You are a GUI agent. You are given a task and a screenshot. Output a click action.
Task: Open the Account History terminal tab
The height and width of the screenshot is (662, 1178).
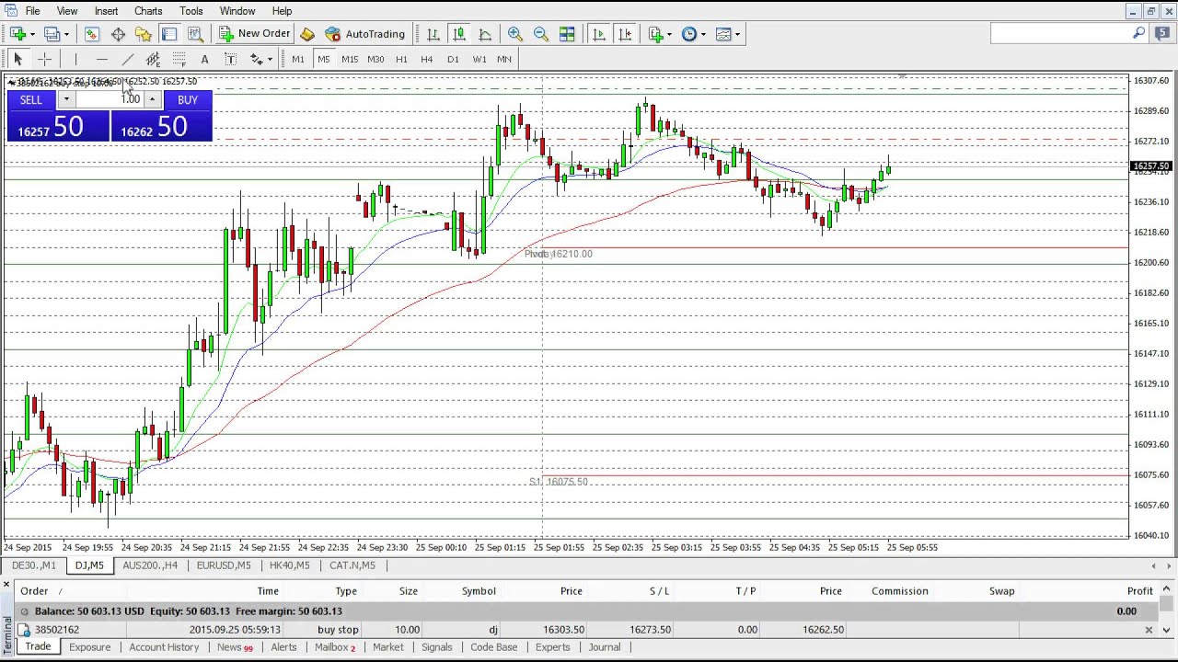pos(164,647)
